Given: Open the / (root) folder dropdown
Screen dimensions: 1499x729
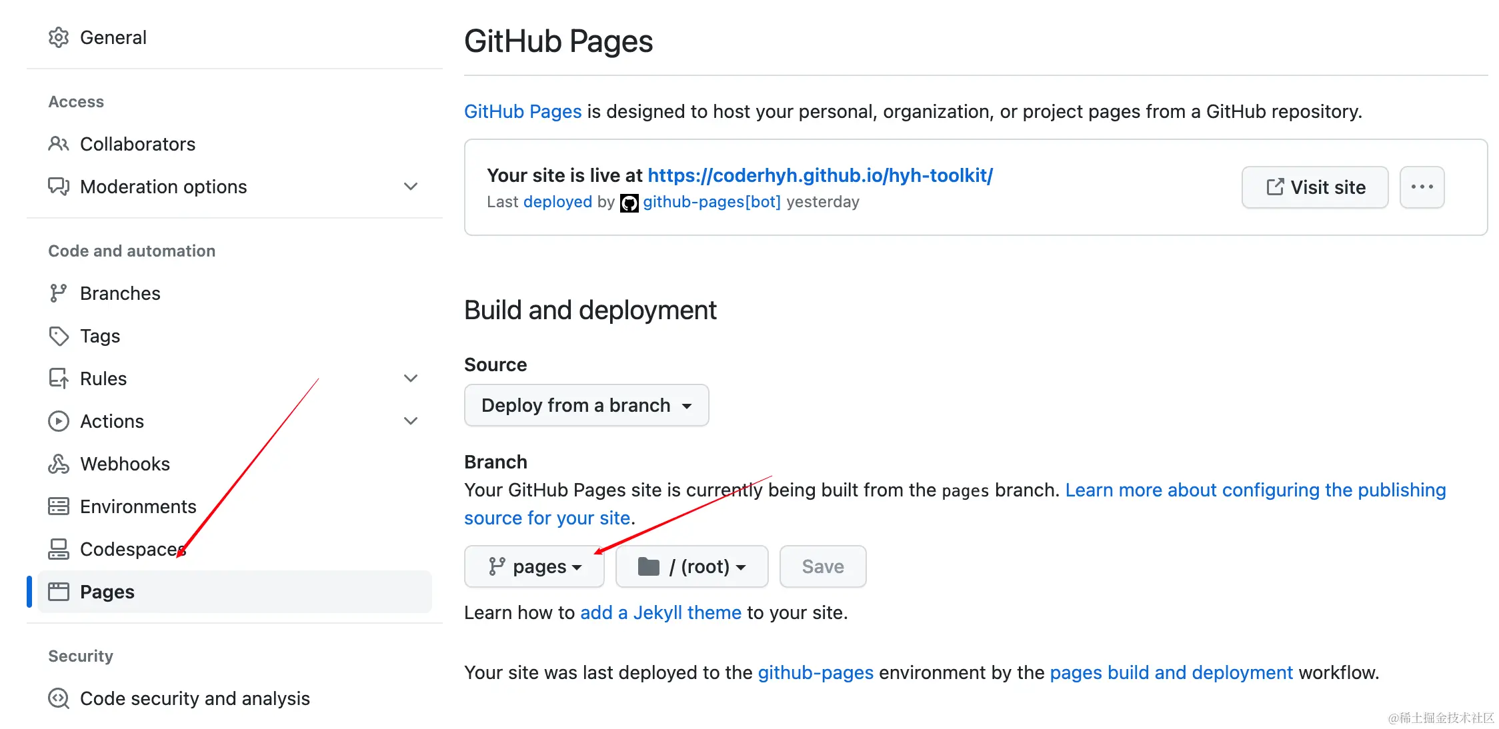Looking at the screenshot, I should (x=692, y=566).
